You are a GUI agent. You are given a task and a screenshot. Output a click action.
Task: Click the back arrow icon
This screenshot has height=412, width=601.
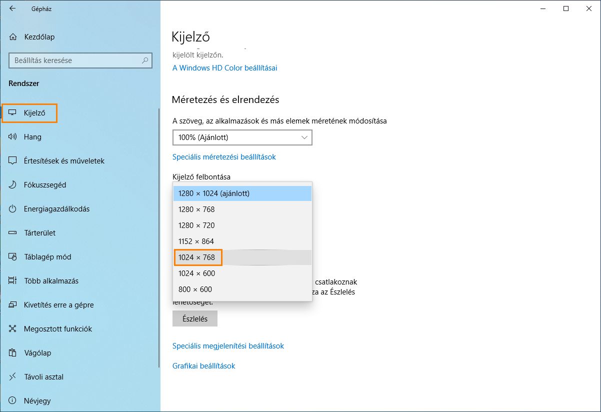[12, 8]
